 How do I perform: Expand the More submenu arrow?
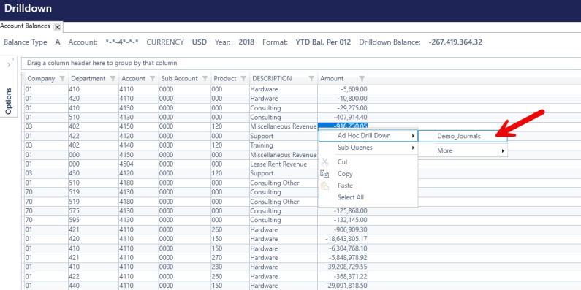503,150
